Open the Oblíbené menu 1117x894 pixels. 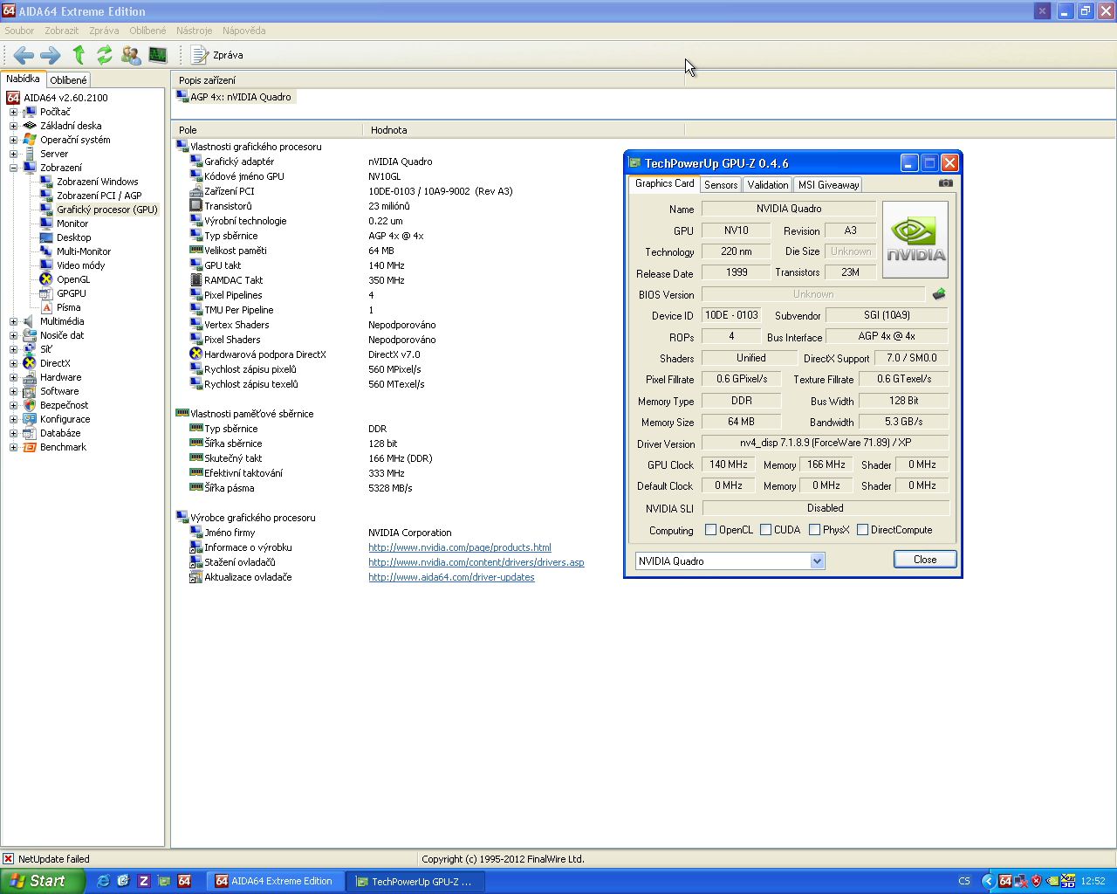click(147, 31)
